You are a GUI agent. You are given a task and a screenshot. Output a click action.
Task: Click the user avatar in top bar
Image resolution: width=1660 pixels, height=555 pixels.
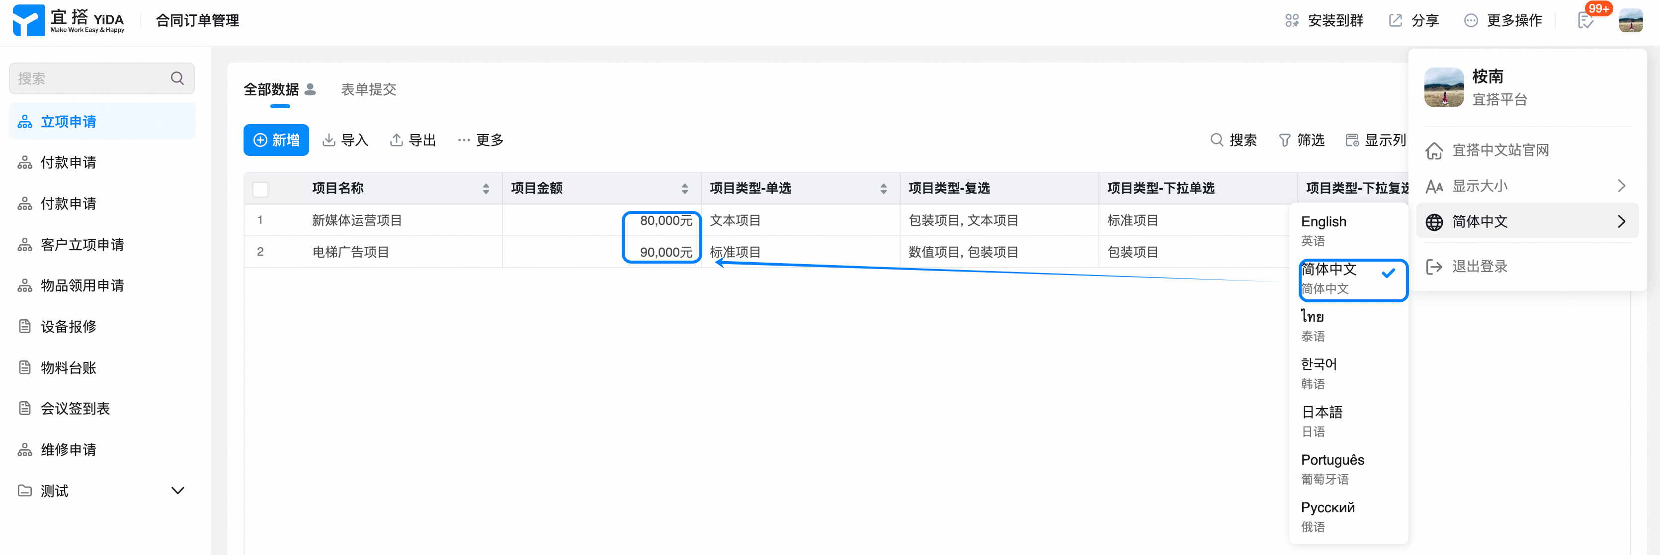coord(1630,21)
